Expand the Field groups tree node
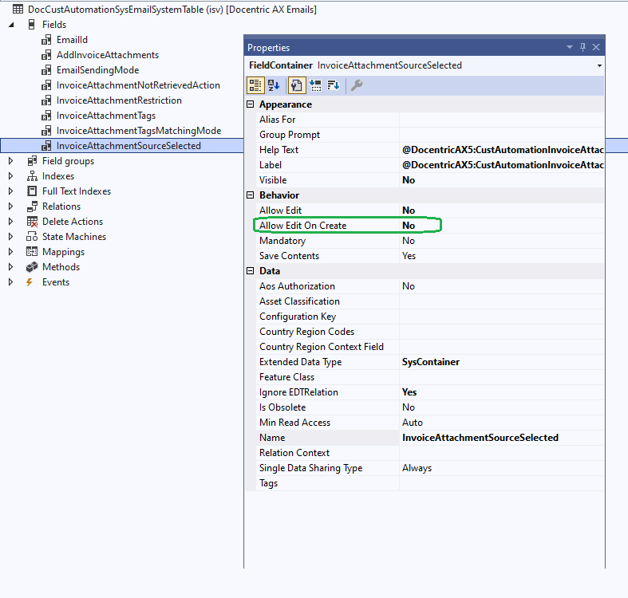 click(x=10, y=161)
